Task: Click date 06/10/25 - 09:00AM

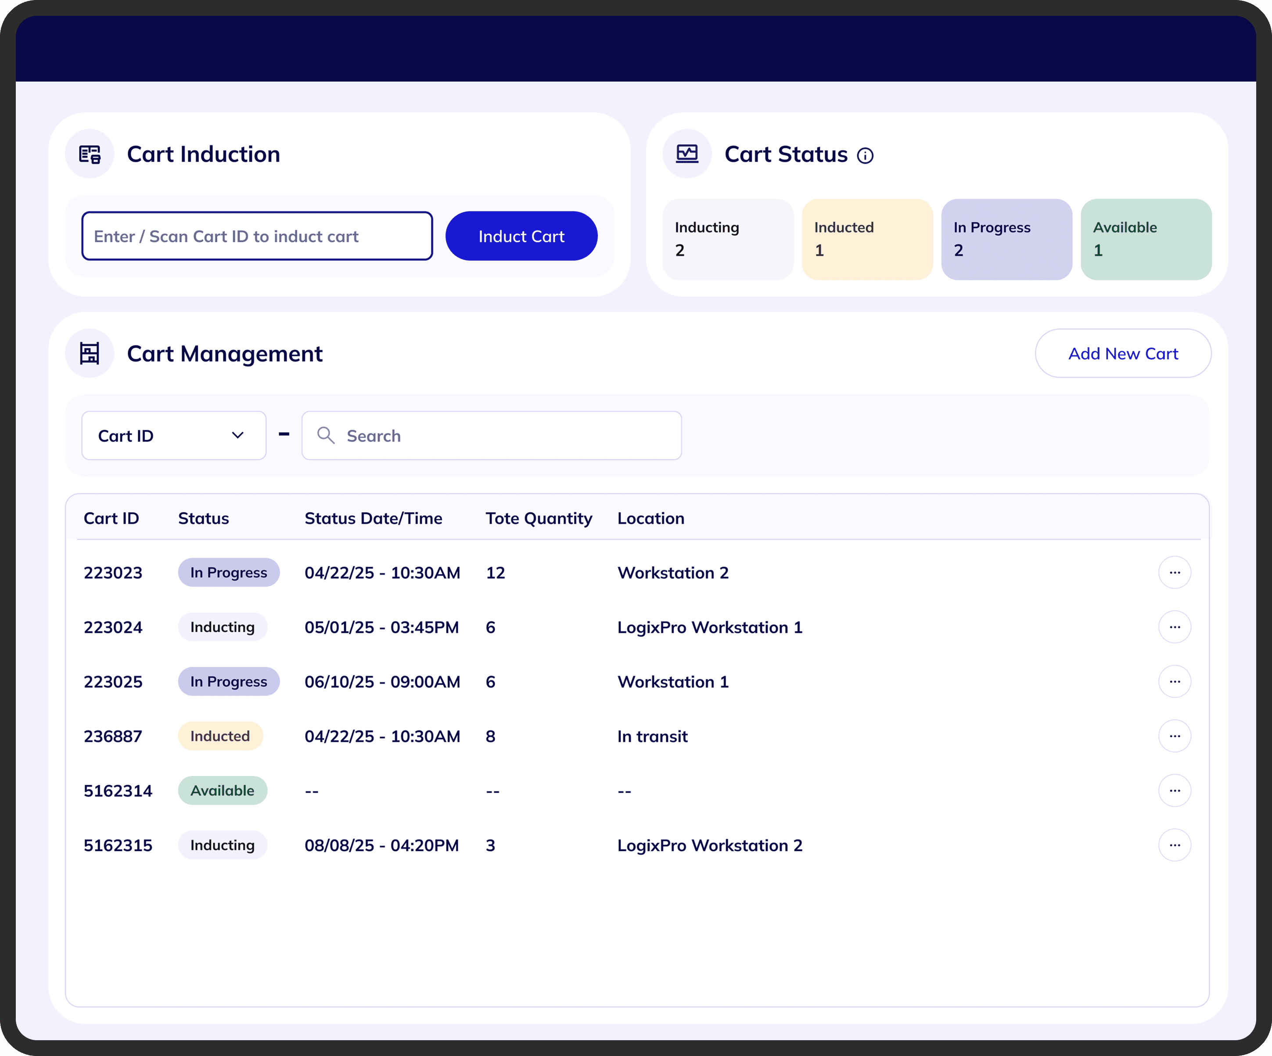Action: [x=382, y=682]
